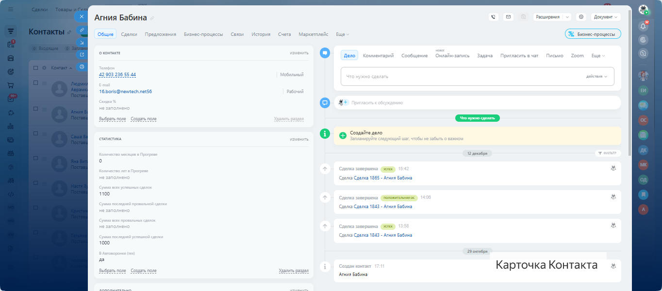Click the phone number 42 903 236 55 44
Image resolution: width=662 pixels, height=291 pixels.
pyautogui.click(x=117, y=75)
